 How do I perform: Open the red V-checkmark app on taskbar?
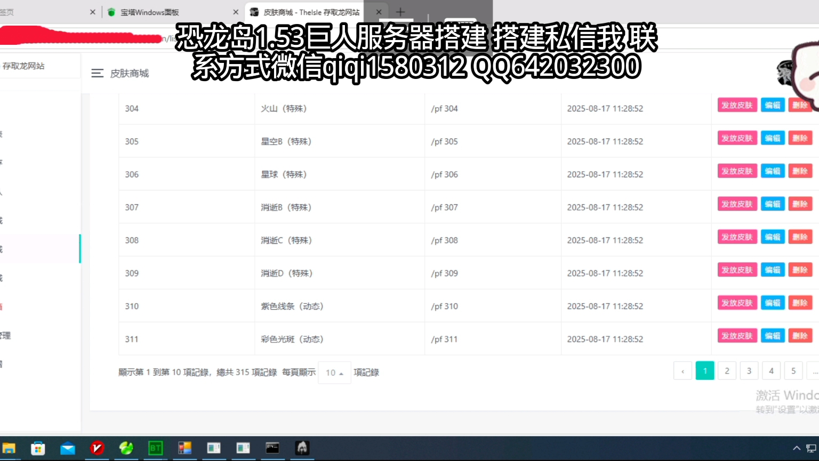(97, 448)
